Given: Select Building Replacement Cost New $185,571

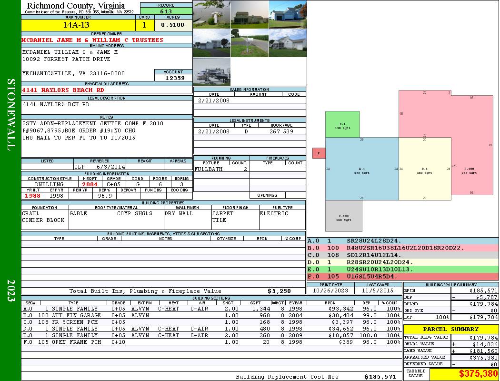Looking at the screenshot, I should pyautogui.click(x=380, y=377).
